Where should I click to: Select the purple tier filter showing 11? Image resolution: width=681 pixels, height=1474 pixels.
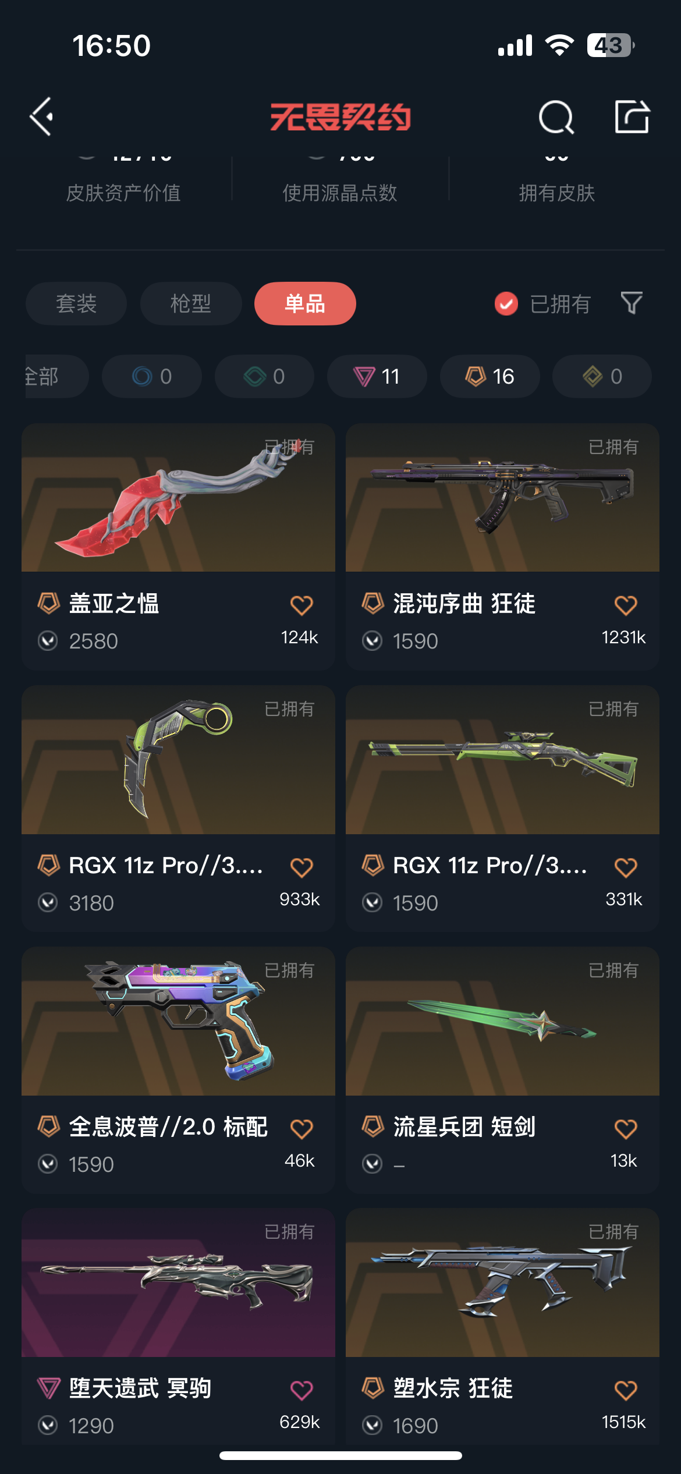tap(377, 376)
